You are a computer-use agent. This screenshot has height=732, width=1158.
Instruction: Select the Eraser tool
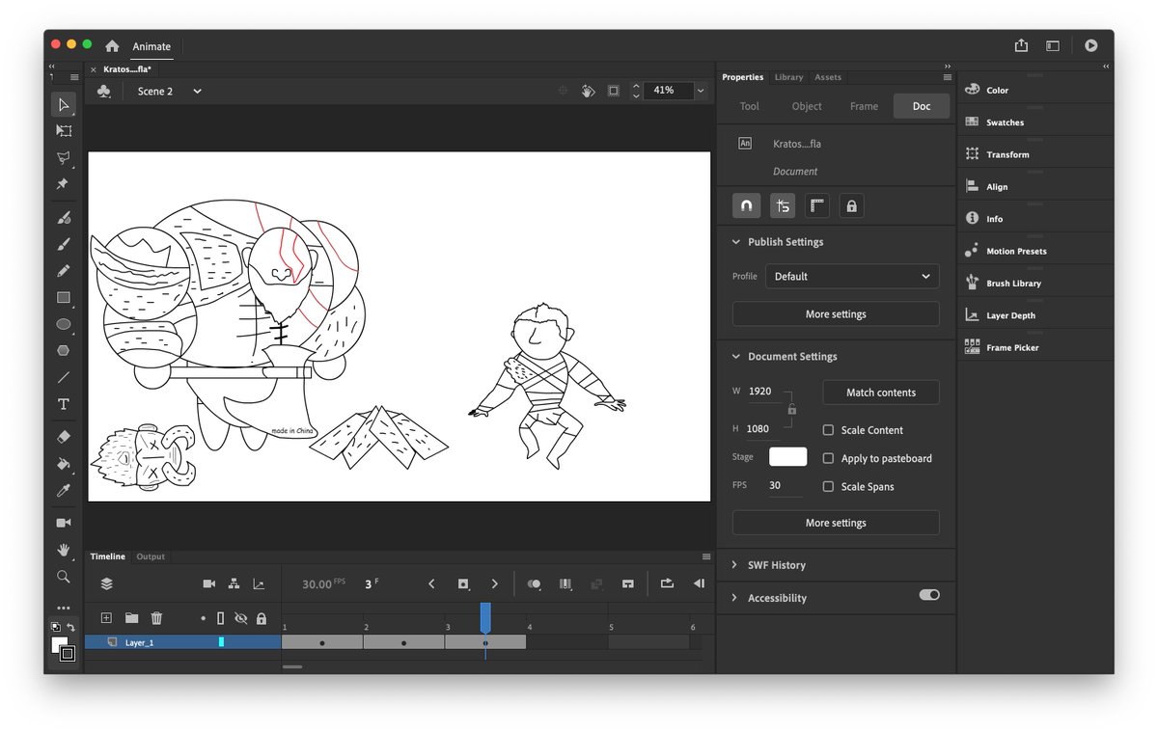pyautogui.click(x=64, y=437)
